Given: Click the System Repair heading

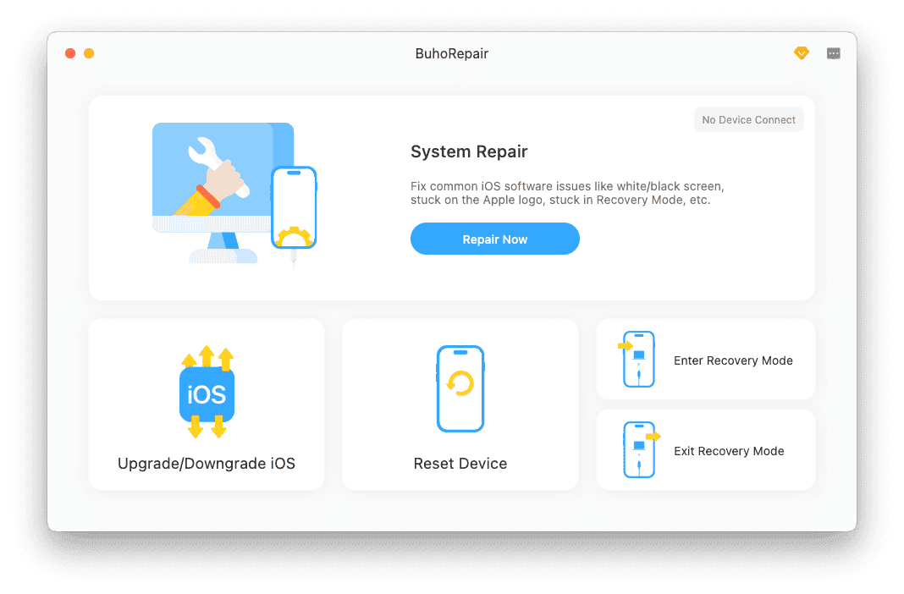Looking at the screenshot, I should pyautogui.click(x=469, y=151).
